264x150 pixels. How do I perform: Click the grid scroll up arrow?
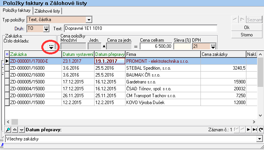tap(260, 54)
